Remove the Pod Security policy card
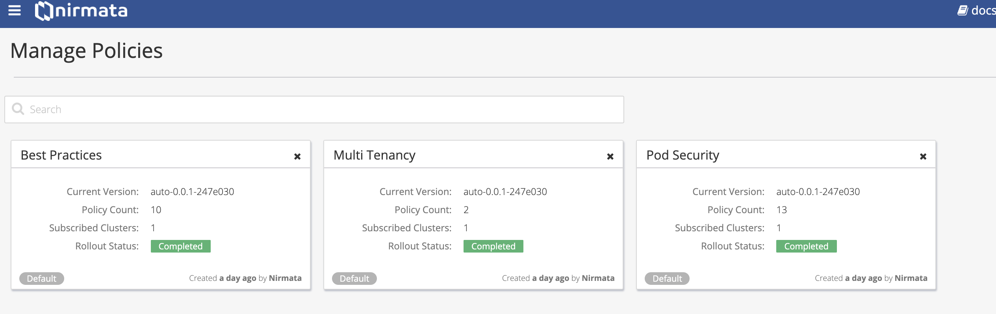The height and width of the screenshot is (314, 996). click(x=923, y=156)
